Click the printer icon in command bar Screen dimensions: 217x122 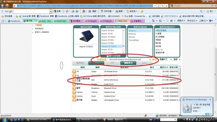tap(171, 21)
